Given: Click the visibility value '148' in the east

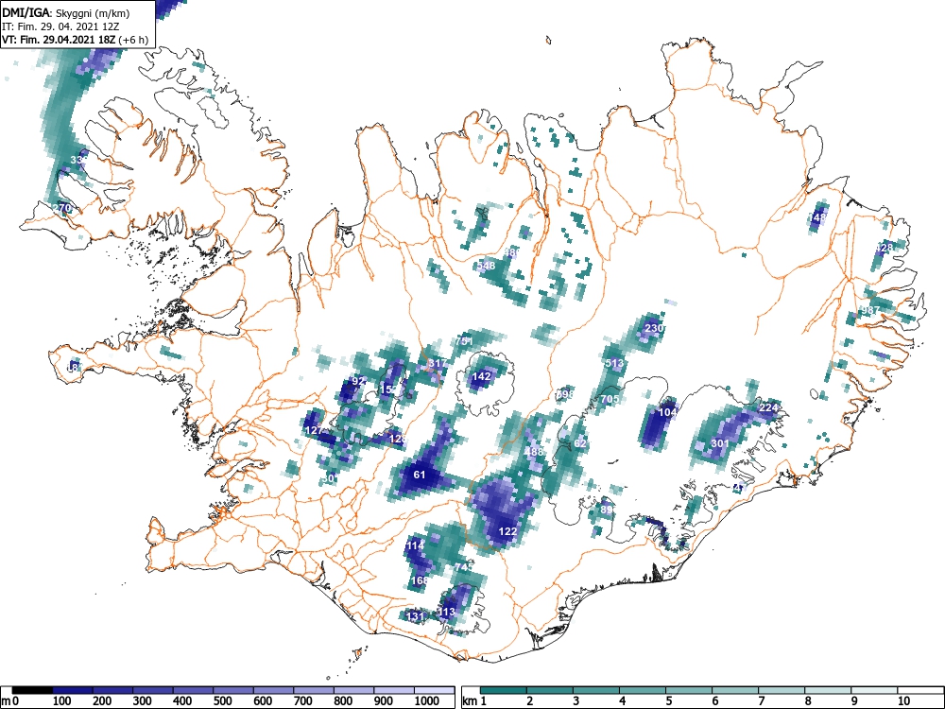Looking at the screenshot, I should click(817, 217).
